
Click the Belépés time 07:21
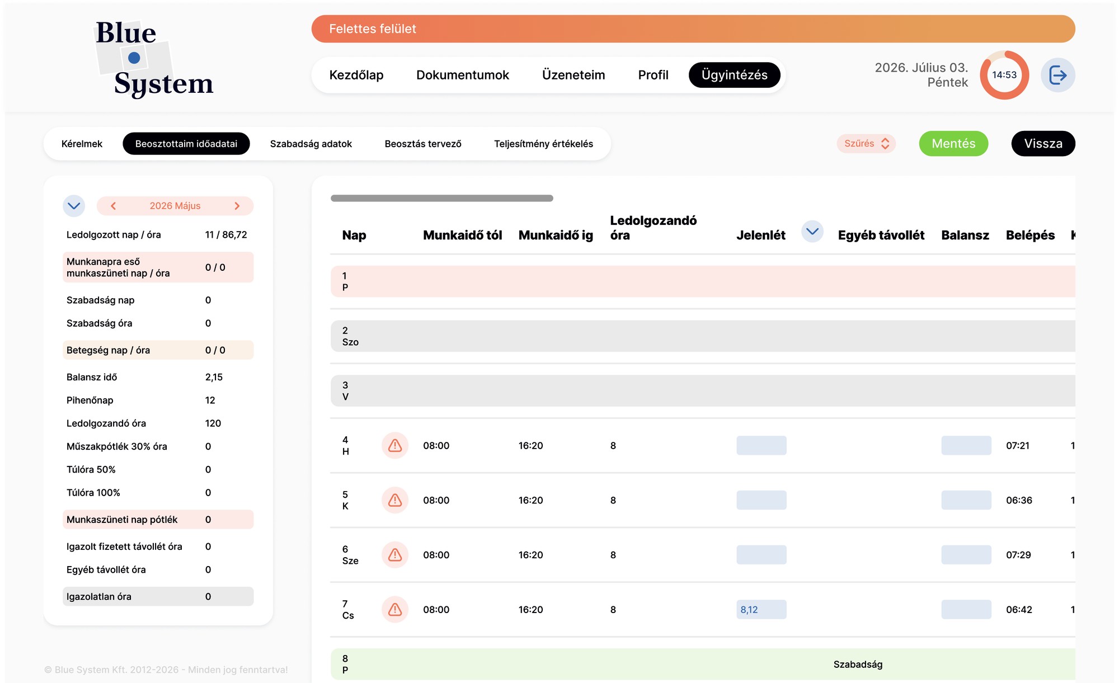[1018, 445]
